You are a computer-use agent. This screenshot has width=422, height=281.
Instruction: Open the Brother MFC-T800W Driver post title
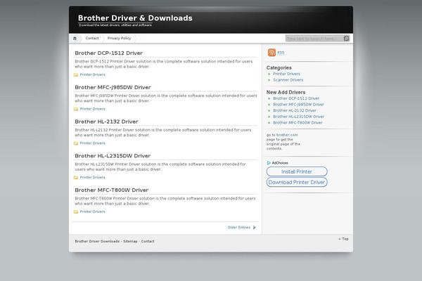(112, 190)
